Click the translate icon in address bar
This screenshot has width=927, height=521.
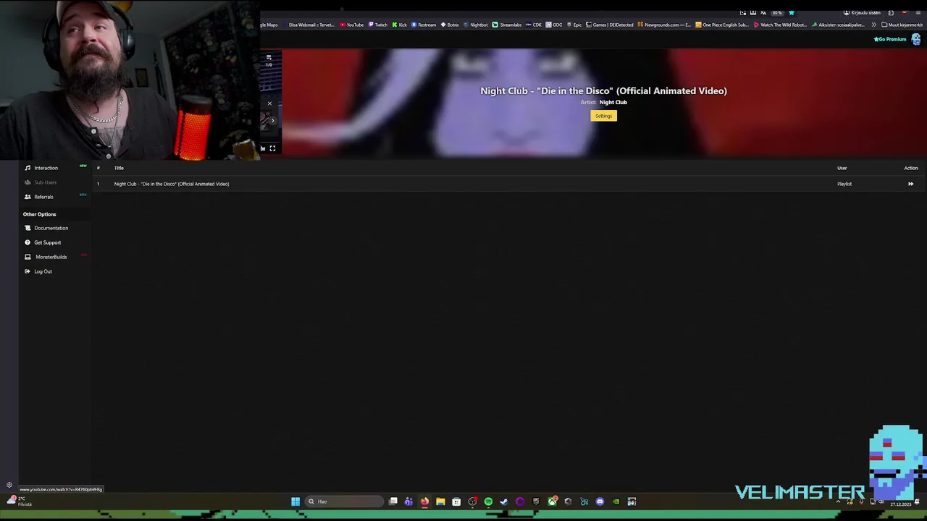[x=763, y=13]
